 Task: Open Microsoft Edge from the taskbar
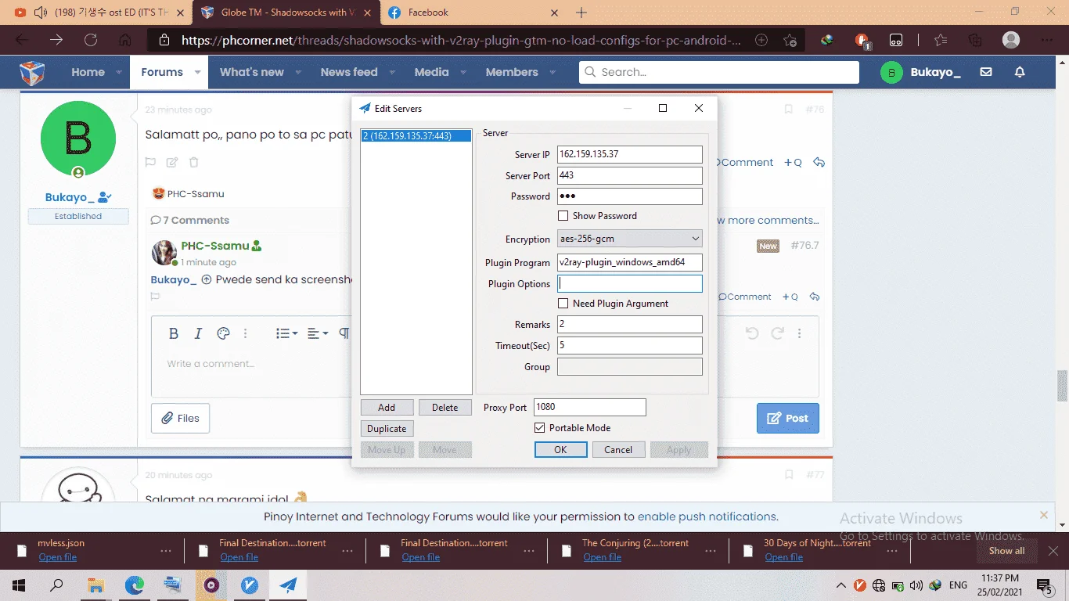135,585
